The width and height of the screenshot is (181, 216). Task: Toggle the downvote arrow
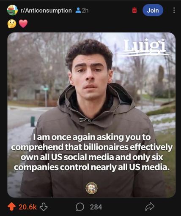(x=44, y=207)
